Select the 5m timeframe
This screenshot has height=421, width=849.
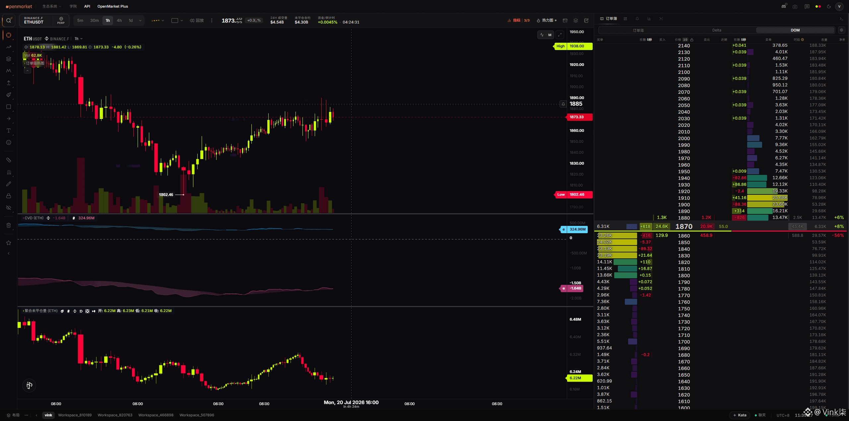coord(80,21)
